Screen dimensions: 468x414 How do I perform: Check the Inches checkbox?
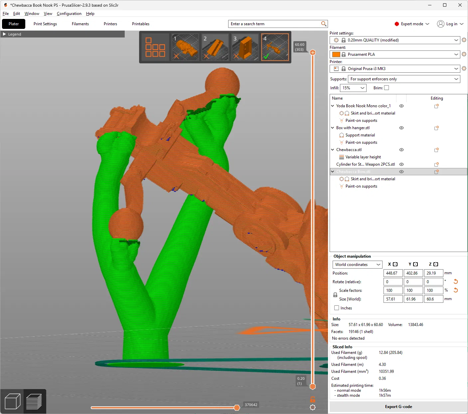click(x=337, y=308)
